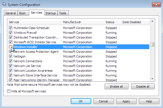The height and width of the screenshot is (108, 163).
Task: Uncheck the Multimedia Class Scheduler checkbox
Action: point(10,28)
